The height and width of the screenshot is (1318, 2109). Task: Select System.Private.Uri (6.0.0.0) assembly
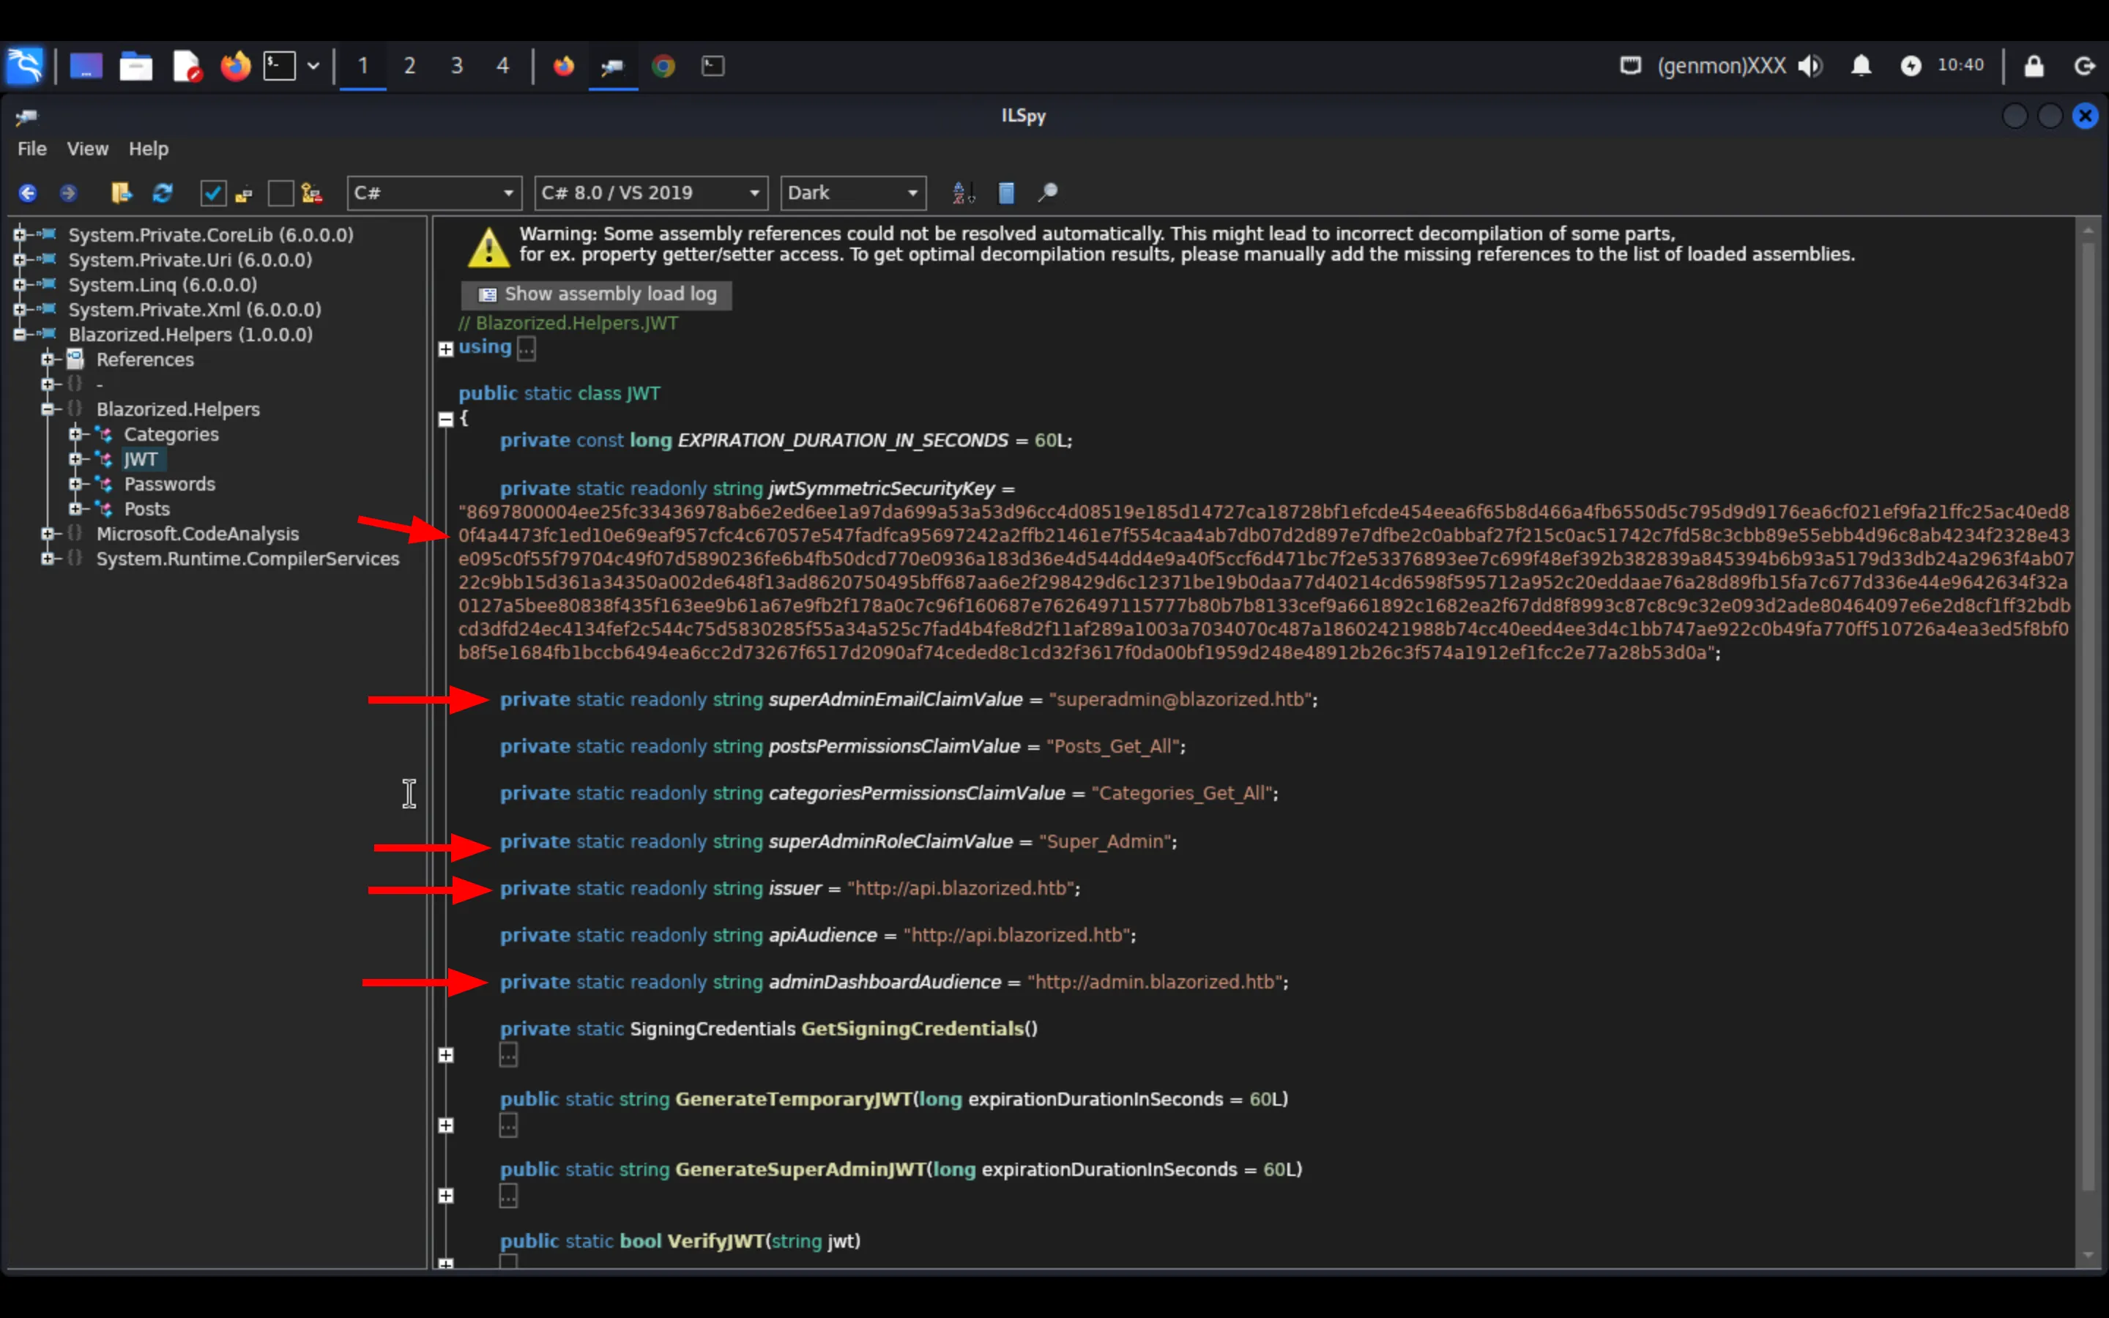pyautogui.click(x=190, y=260)
